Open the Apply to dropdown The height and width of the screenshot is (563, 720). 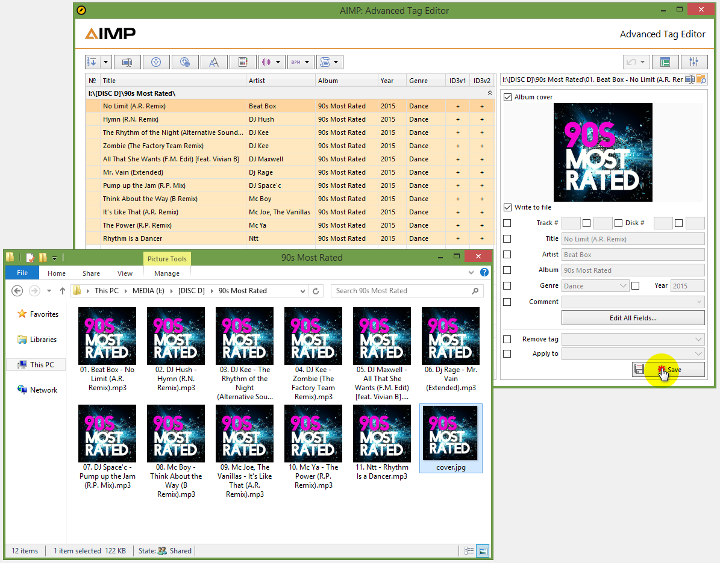point(633,354)
